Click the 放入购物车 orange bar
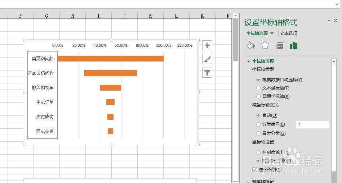 (110, 88)
